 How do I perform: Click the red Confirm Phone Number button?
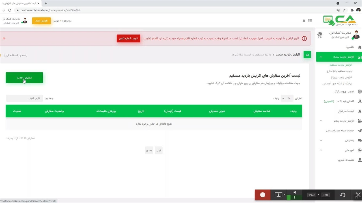(x=128, y=38)
